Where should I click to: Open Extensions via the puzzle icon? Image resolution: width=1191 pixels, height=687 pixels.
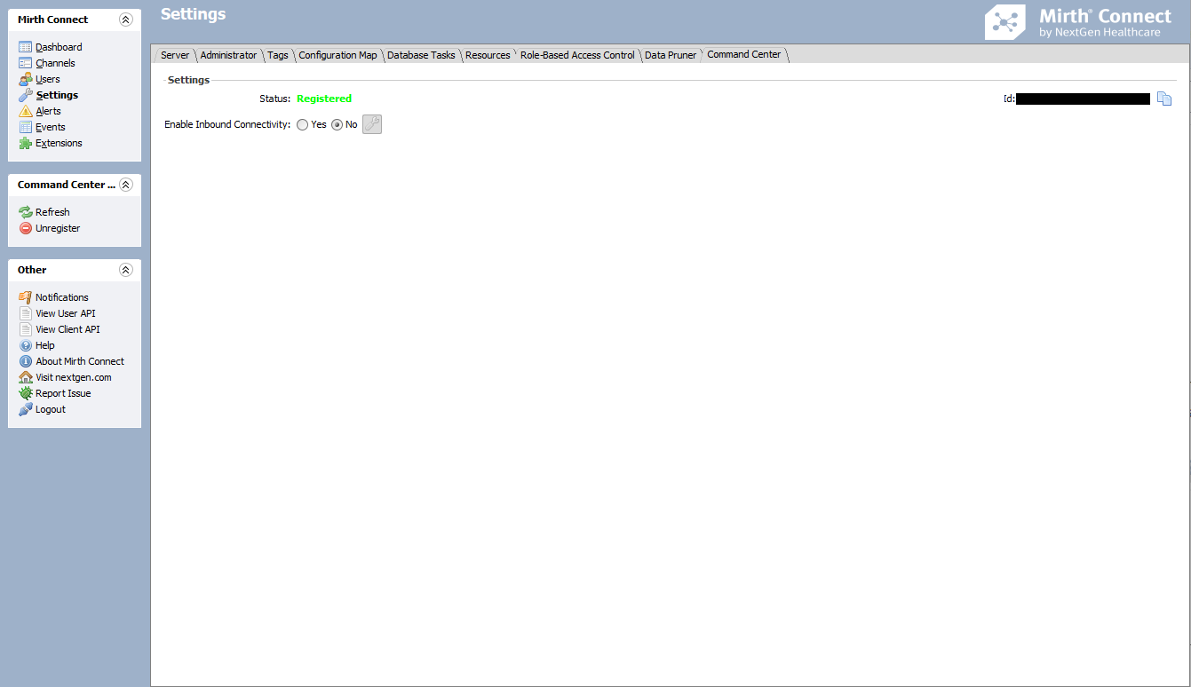26,143
